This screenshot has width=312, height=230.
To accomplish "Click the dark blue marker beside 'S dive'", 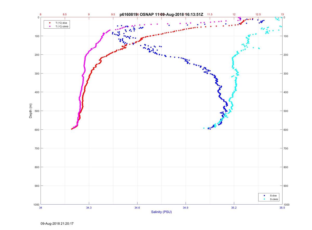I will tap(264, 195).
